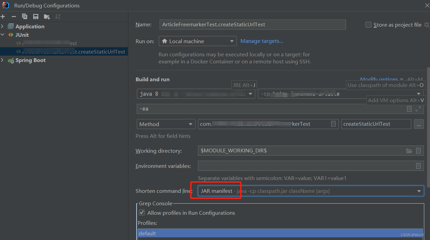Image resolution: width=430 pixels, height=240 pixels.
Task: Disable Allow profiles in Run Configurations
Action: tap(142, 212)
